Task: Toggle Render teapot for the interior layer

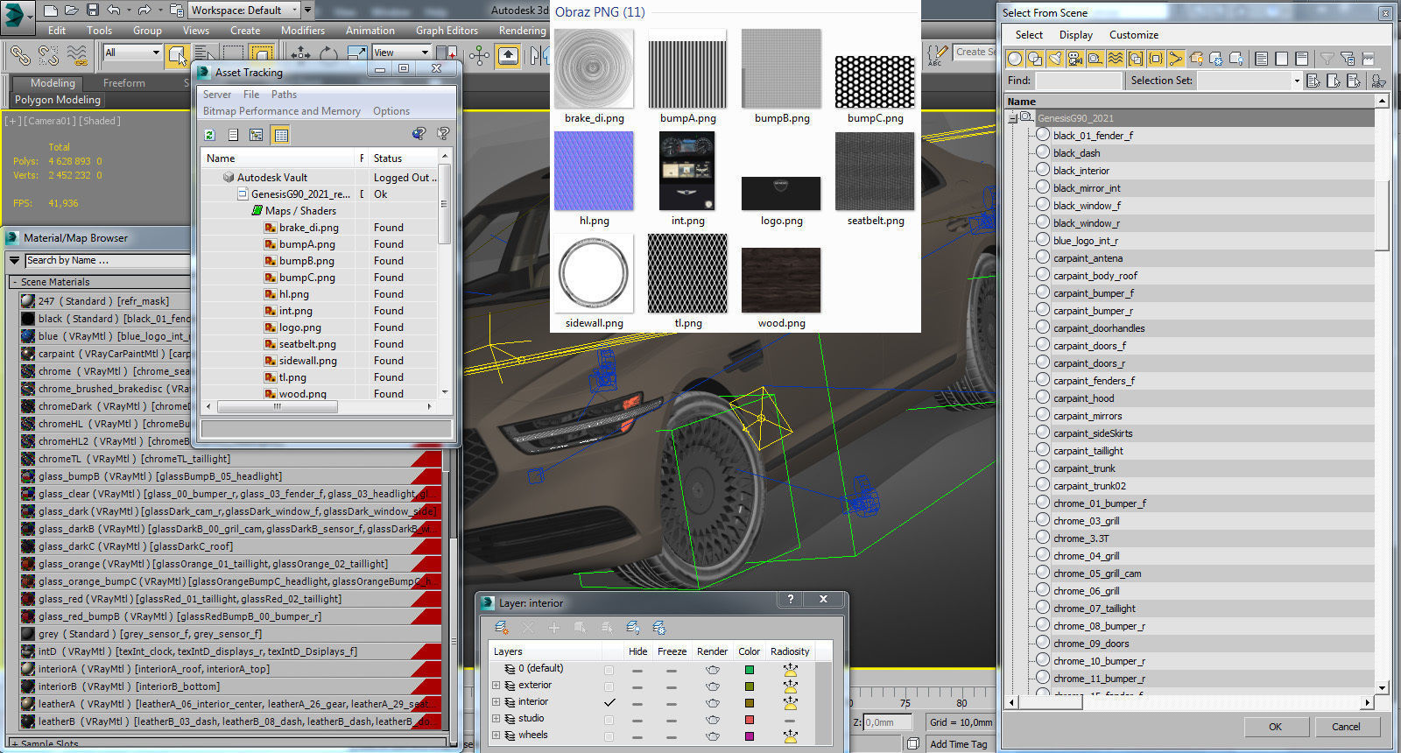Action: (x=712, y=702)
